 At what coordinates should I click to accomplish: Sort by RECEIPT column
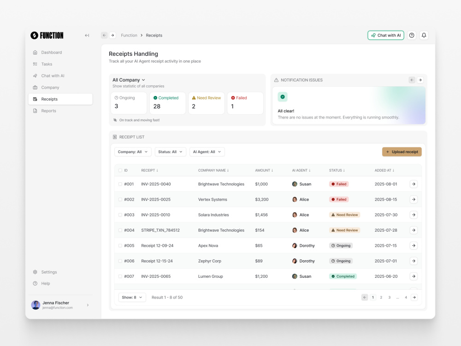pyautogui.click(x=150, y=170)
